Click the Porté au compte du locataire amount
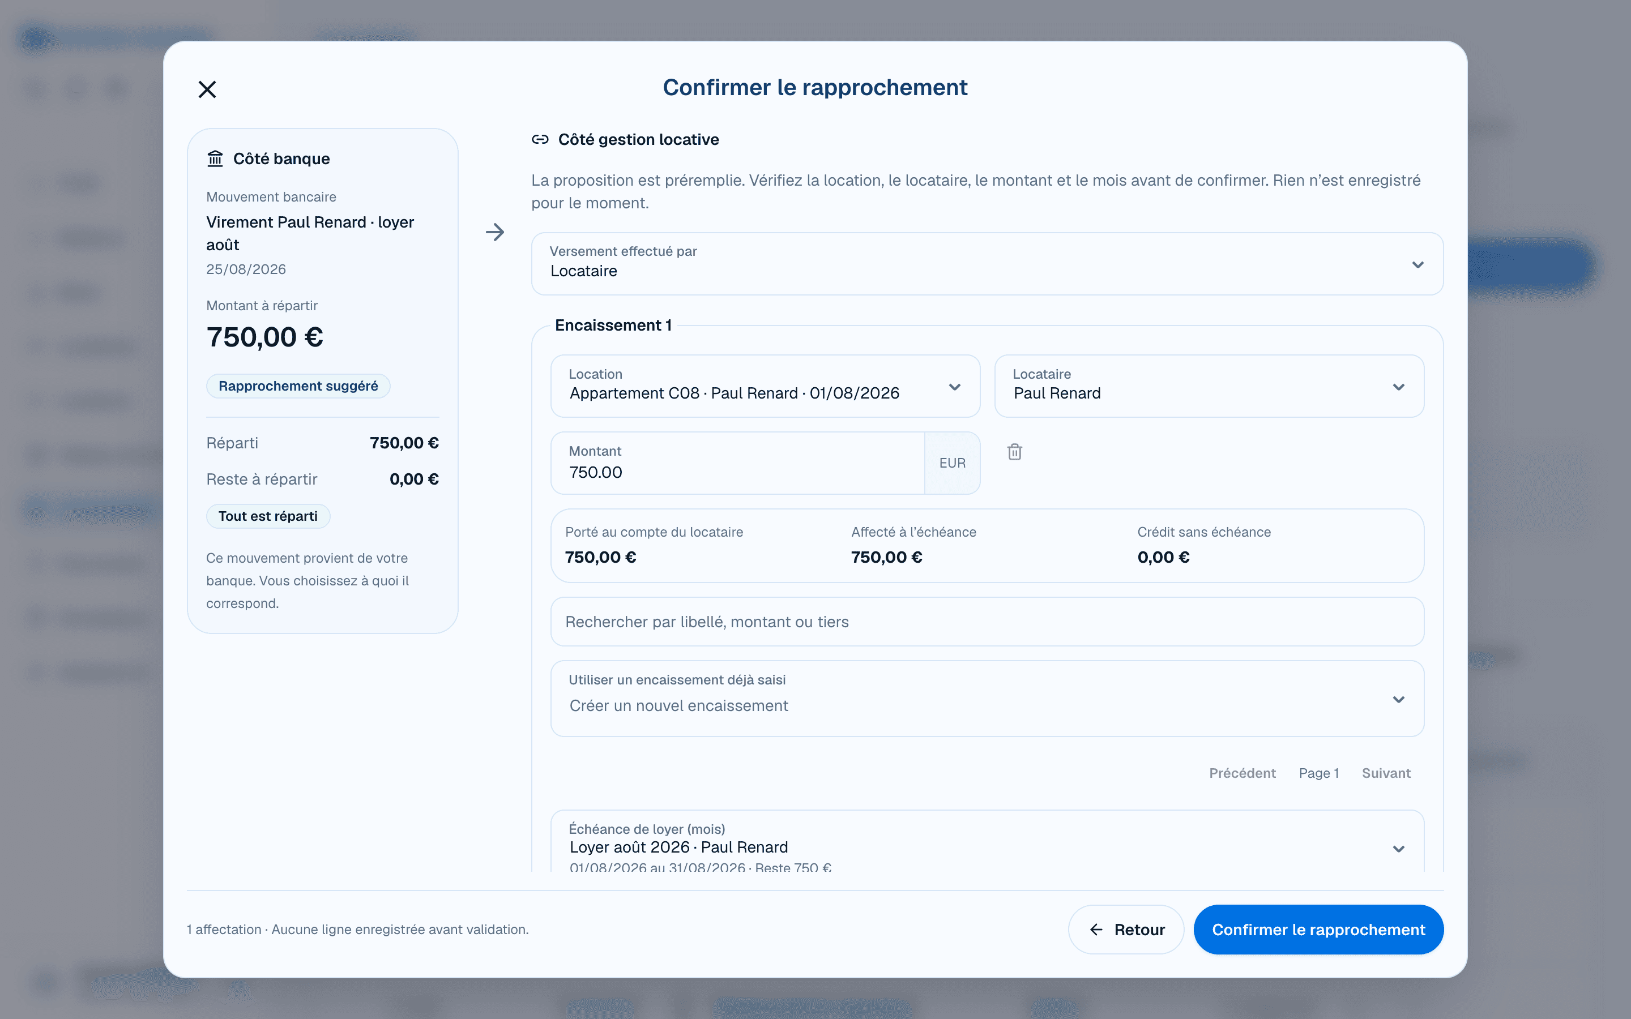The image size is (1631, 1019). (x=600, y=558)
